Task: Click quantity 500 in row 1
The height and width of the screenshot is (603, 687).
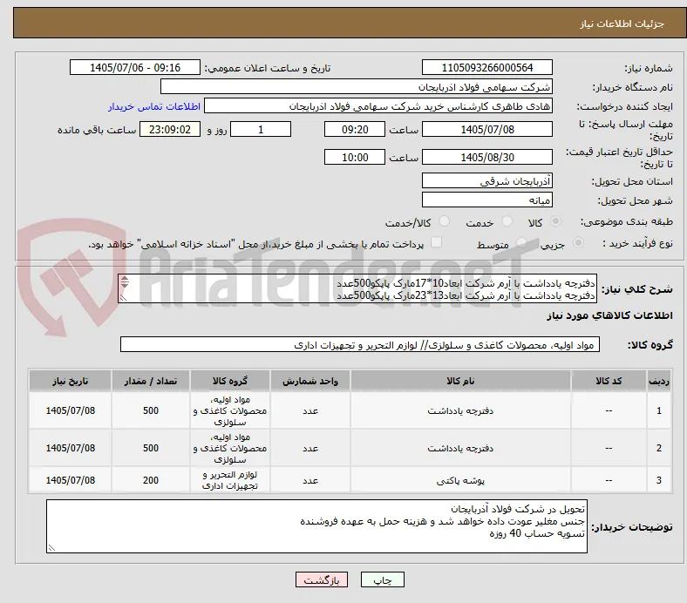Action: pyautogui.click(x=151, y=410)
